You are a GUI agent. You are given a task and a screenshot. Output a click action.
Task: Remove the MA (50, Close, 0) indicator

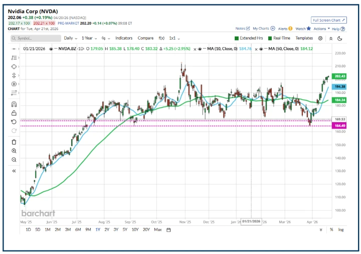256,49
